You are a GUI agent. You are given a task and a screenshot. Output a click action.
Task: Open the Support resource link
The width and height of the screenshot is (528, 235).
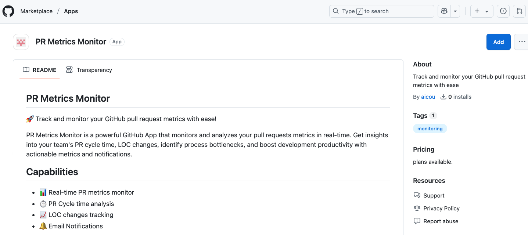point(434,196)
